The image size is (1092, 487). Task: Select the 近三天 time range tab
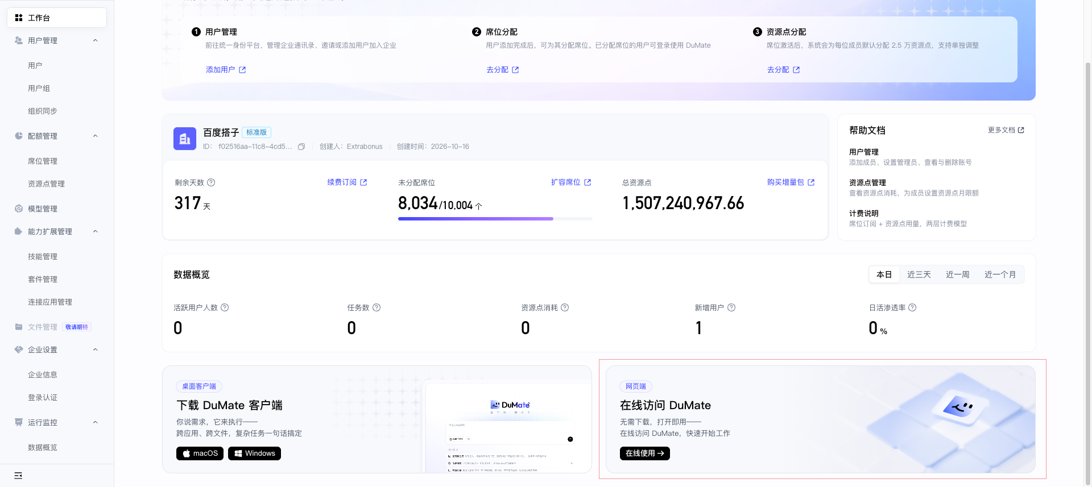(x=919, y=274)
